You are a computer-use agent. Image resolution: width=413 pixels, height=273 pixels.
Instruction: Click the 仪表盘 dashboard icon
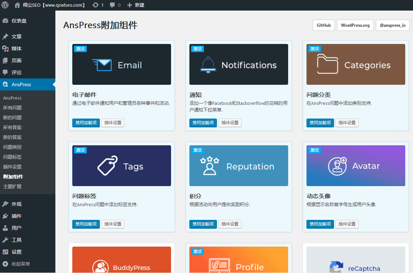pos(5,21)
